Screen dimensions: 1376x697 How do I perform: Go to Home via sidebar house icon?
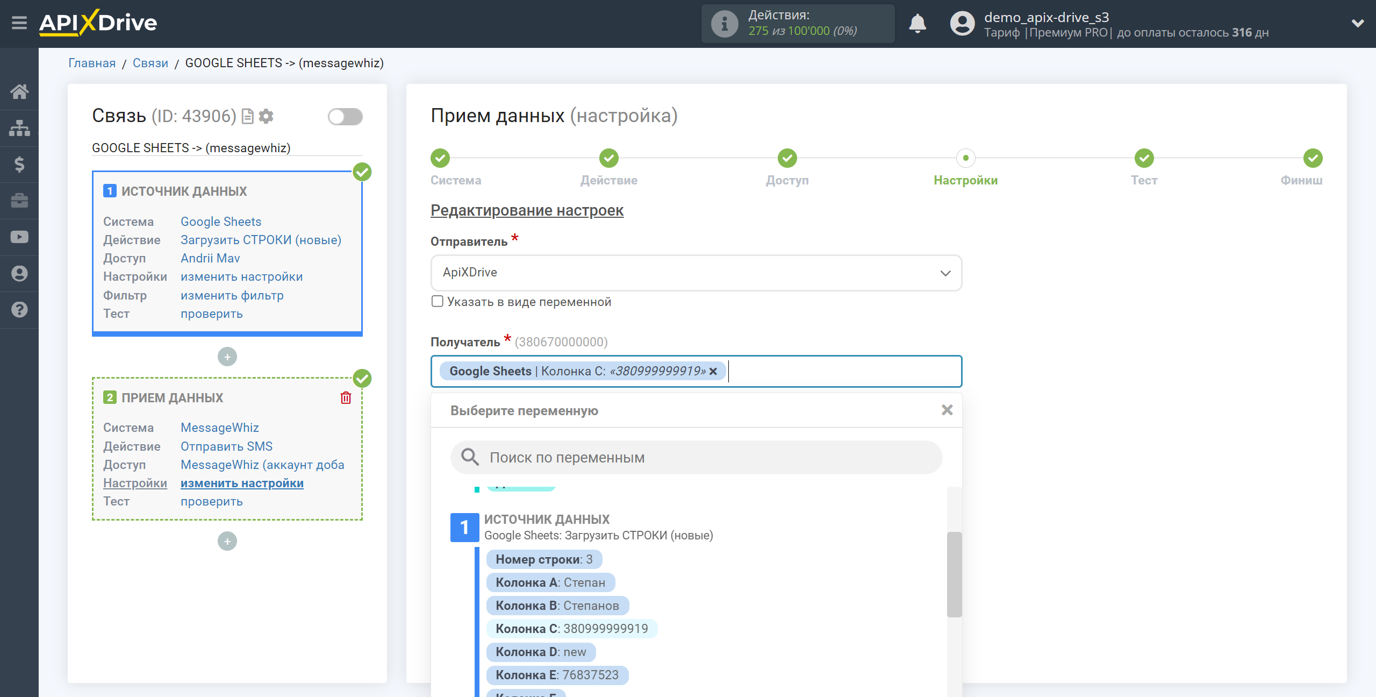click(x=19, y=91)
